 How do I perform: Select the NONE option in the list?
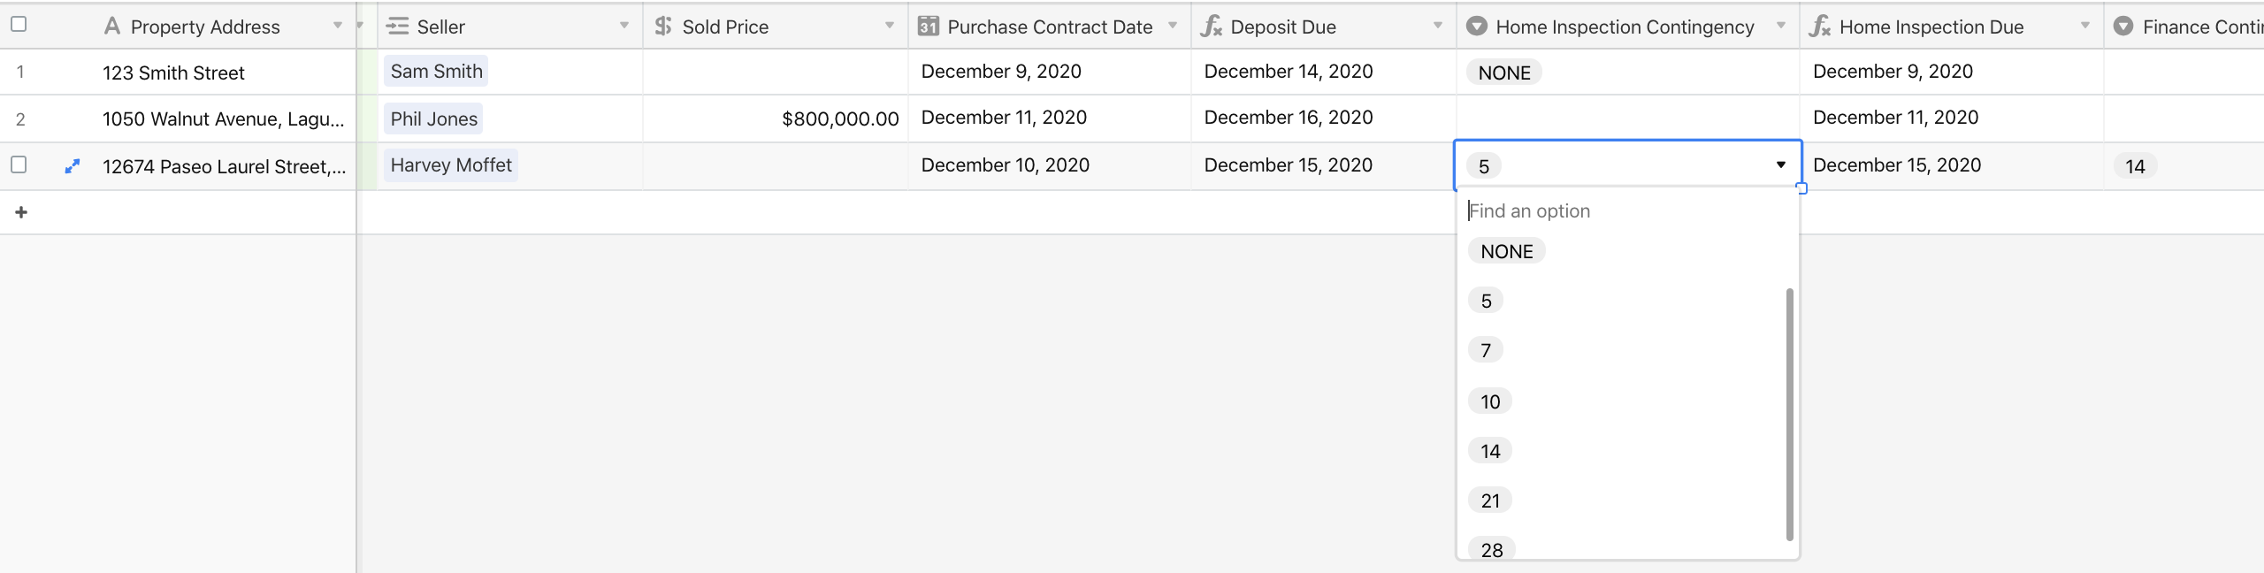pyautogui.click(x=1507, y=251)
